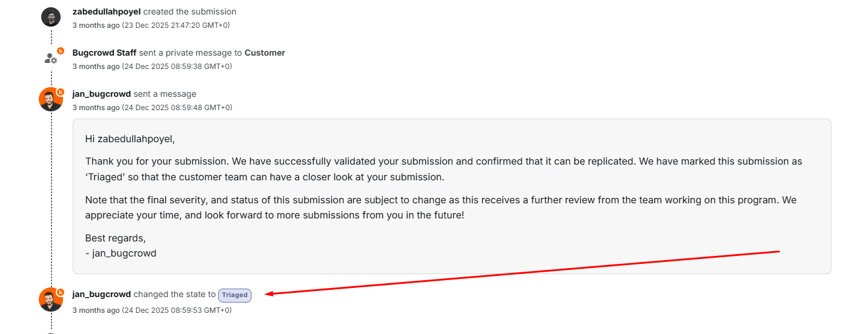Click zabedullahpoyel's profile avatar

click(51, 17)
